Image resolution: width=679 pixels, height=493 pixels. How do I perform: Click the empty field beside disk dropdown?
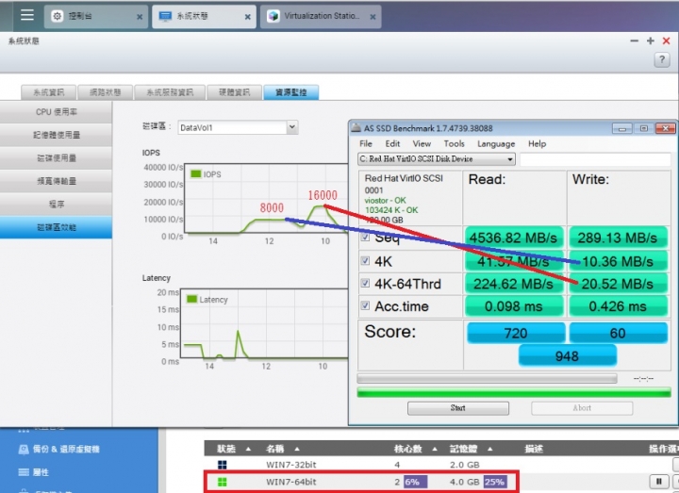click(595, 159)
